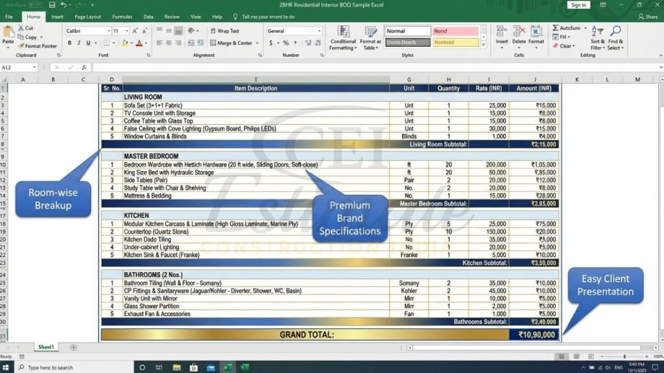Apply Accounting dollar number format
The height and width of the screenshot is (373, 664).
pos(271,43)
